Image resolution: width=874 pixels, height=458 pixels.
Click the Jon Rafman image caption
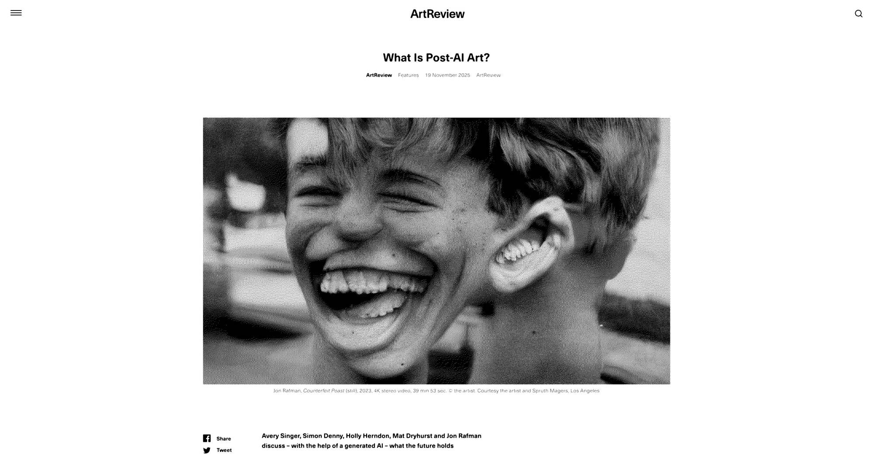[436, 391]
